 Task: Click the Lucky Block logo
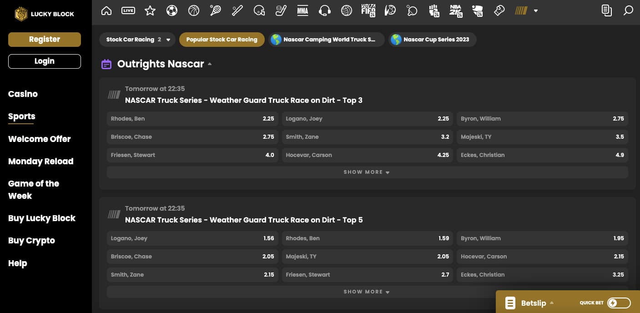pyautogui.click(x=45, y=14)
